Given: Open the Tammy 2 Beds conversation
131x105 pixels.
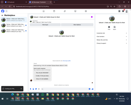Looking at the screenshot, I should tap(14, 25).
